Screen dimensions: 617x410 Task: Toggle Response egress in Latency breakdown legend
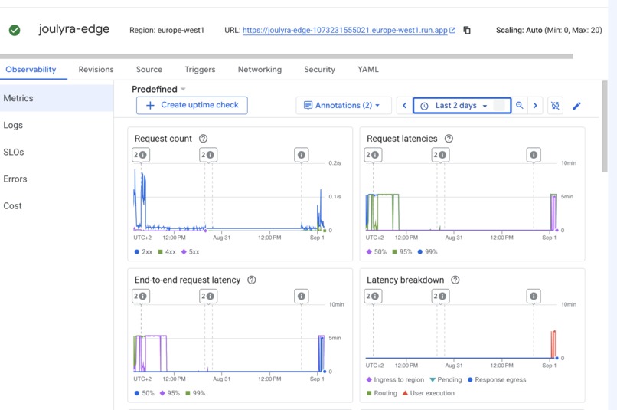point(497,379)
